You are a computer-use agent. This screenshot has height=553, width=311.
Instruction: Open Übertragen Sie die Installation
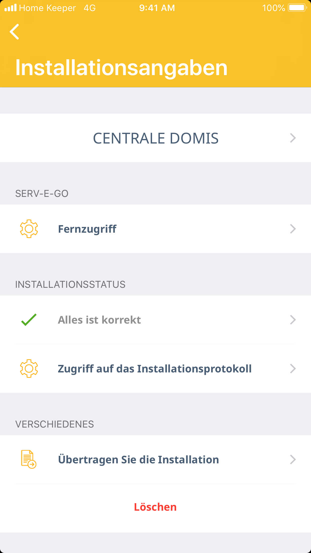coord(138,460)
